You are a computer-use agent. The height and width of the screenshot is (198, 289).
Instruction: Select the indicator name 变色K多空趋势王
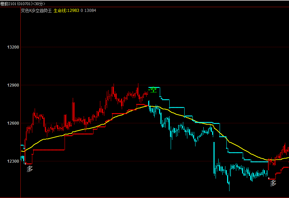(x=36, y=11)
